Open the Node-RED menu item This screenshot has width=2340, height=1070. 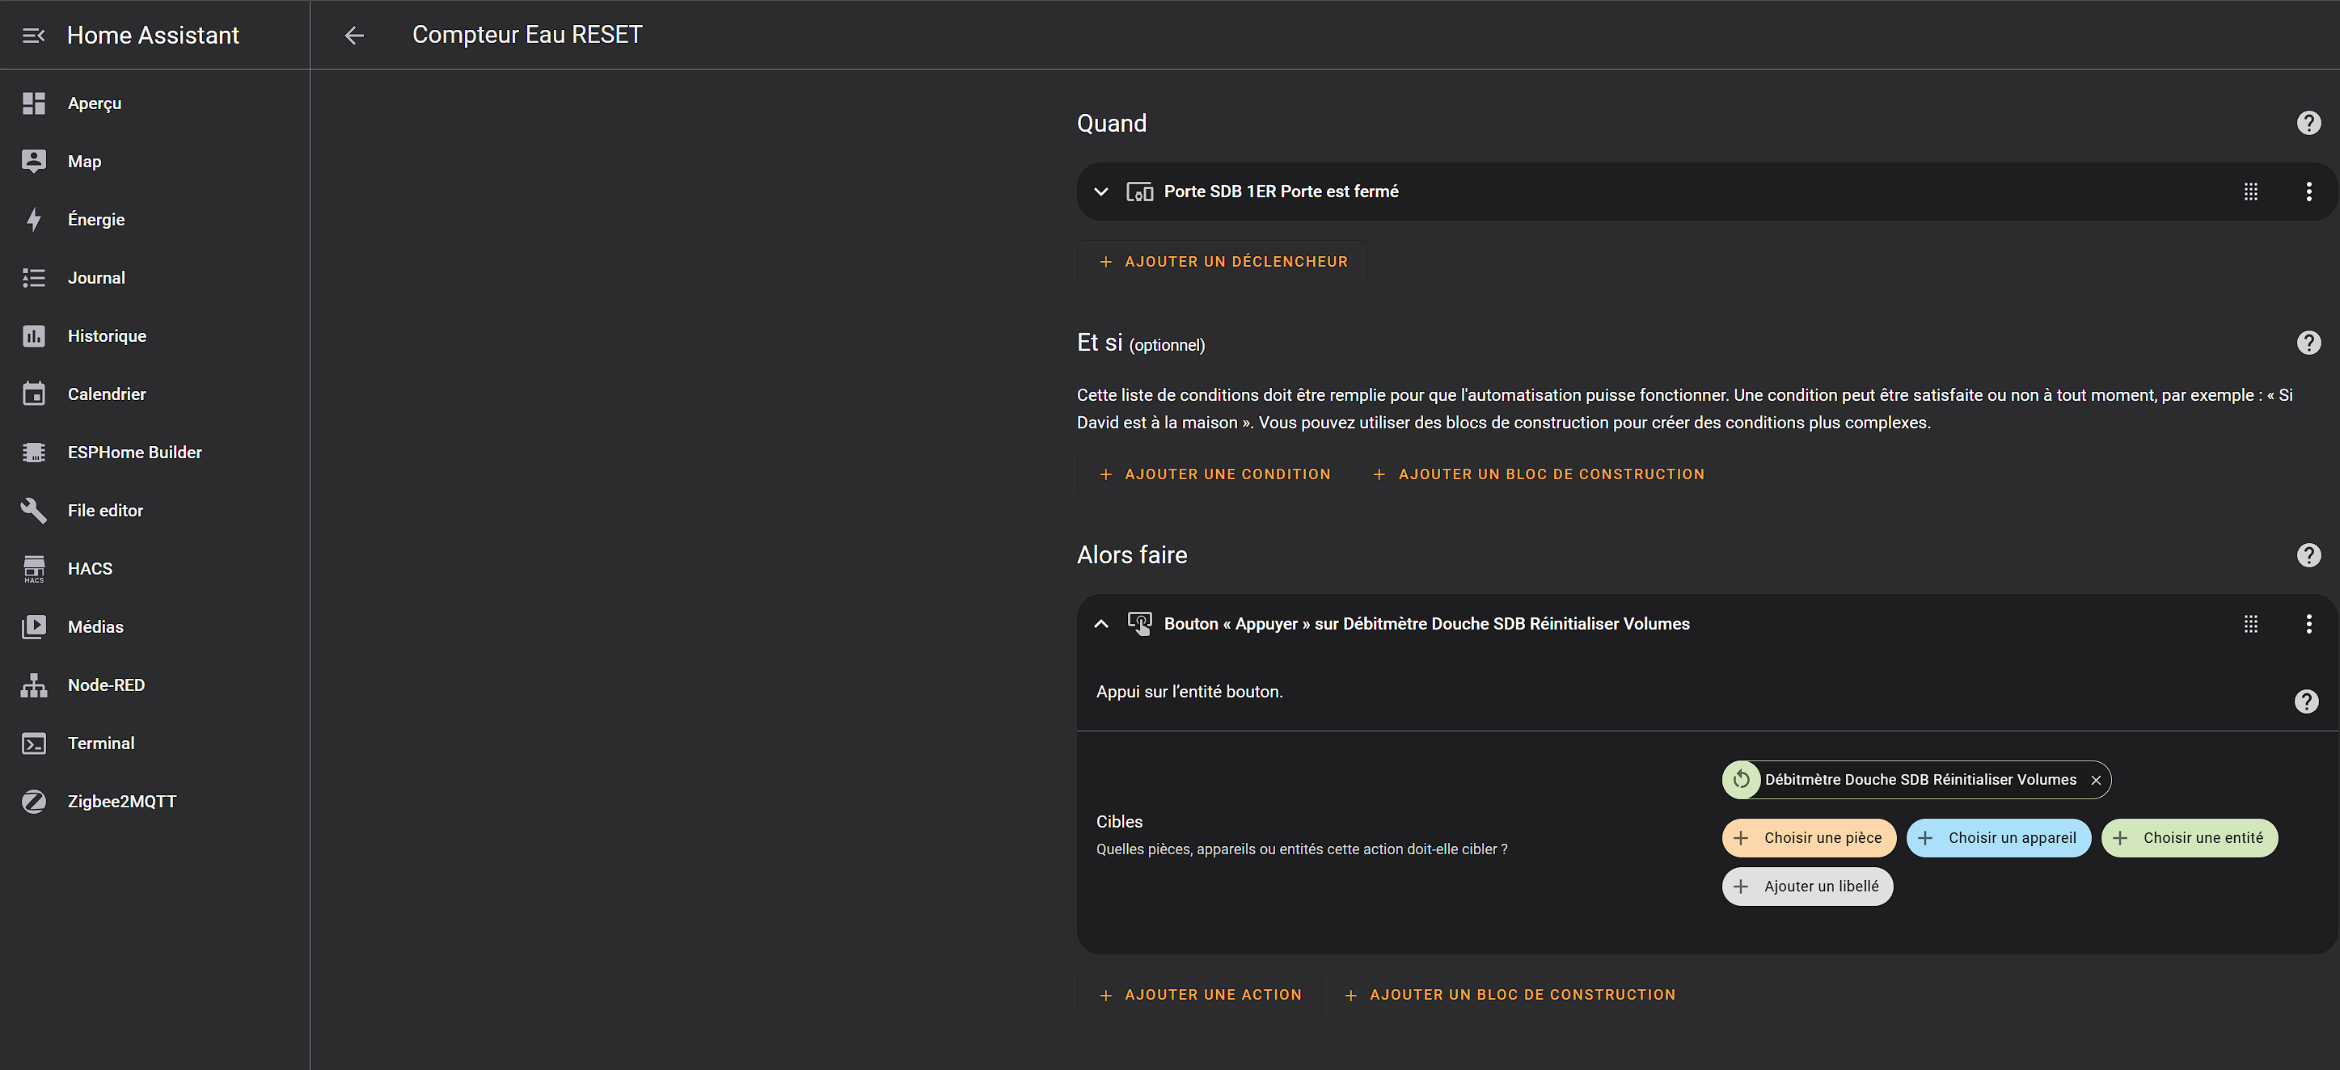coord(154,685)
